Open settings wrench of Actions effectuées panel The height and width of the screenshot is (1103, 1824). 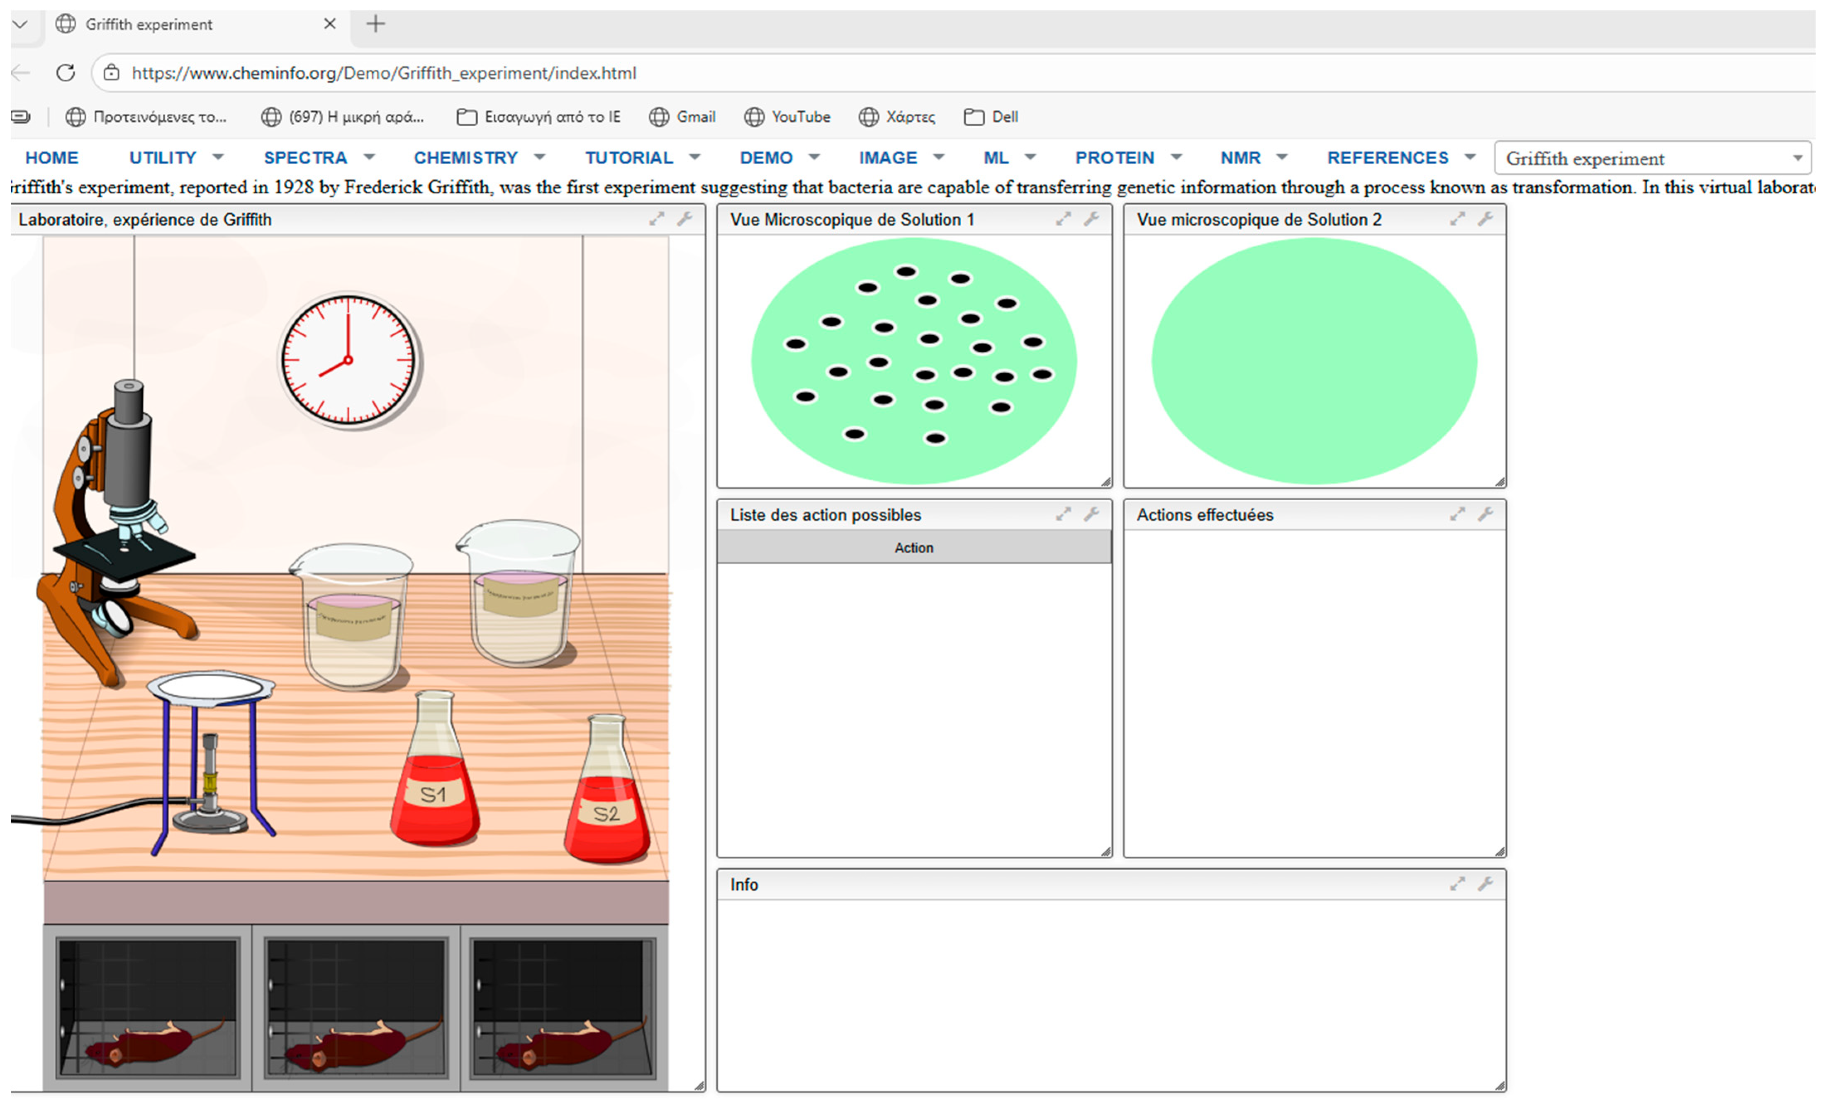pyautogui.click(x=1485, y=514)
